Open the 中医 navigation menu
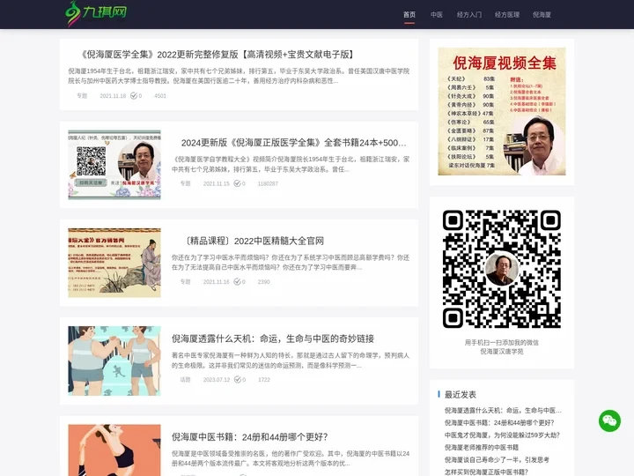 [x=437, y=15]
